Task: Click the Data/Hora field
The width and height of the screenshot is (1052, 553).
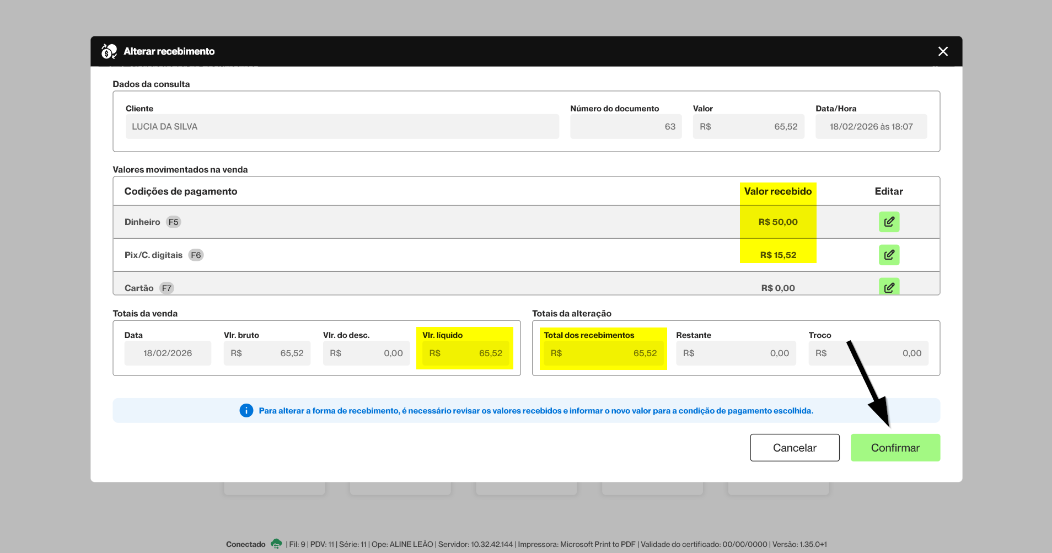Action: [871, 126]
